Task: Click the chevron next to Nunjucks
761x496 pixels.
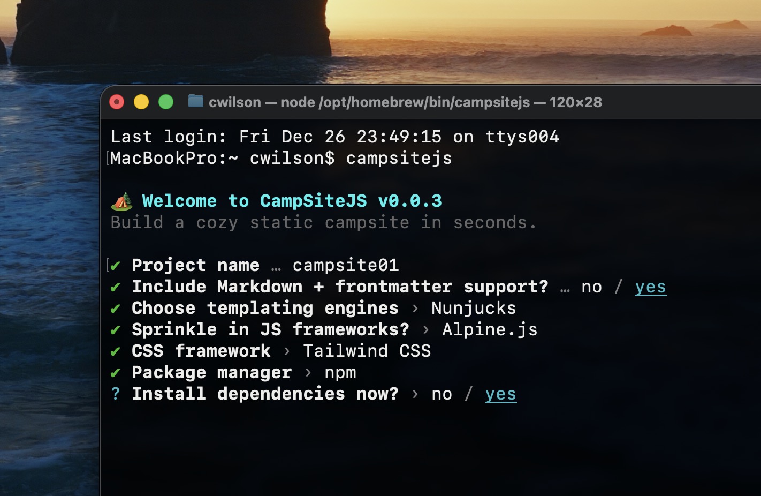Action: pos(415,308)
